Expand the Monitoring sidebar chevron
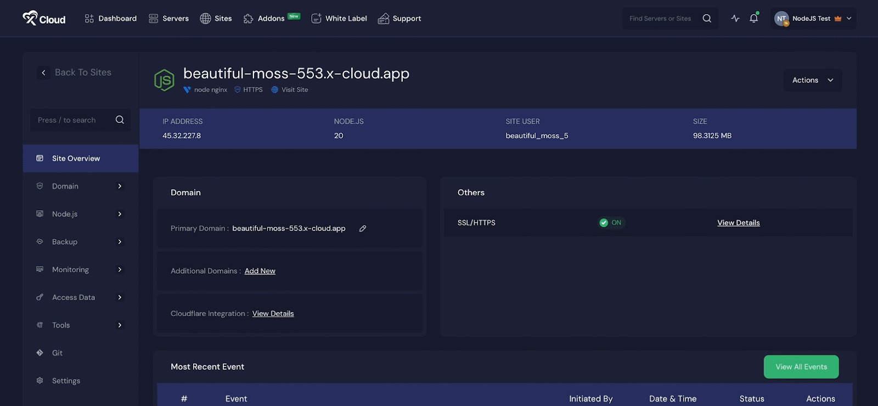Image resolution: width=878 pixels, height=406 pixels. (120, 269)
